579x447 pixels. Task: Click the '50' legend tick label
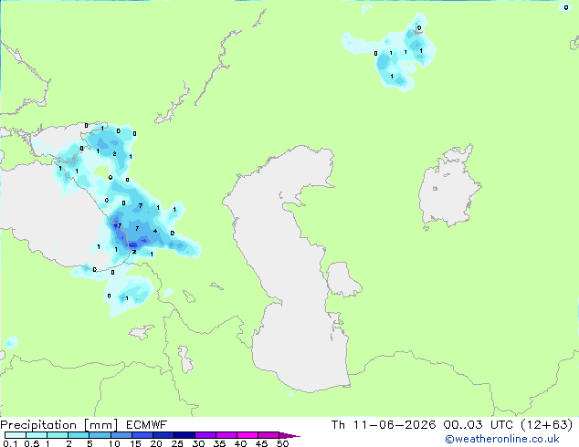click(282, 443)
